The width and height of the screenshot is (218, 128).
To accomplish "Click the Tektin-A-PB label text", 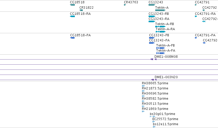I will [x=165, y=45].
